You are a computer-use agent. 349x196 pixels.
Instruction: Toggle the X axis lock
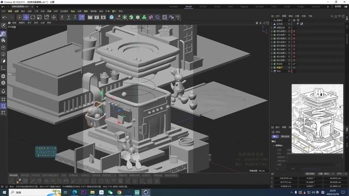(x=62, y=17)
